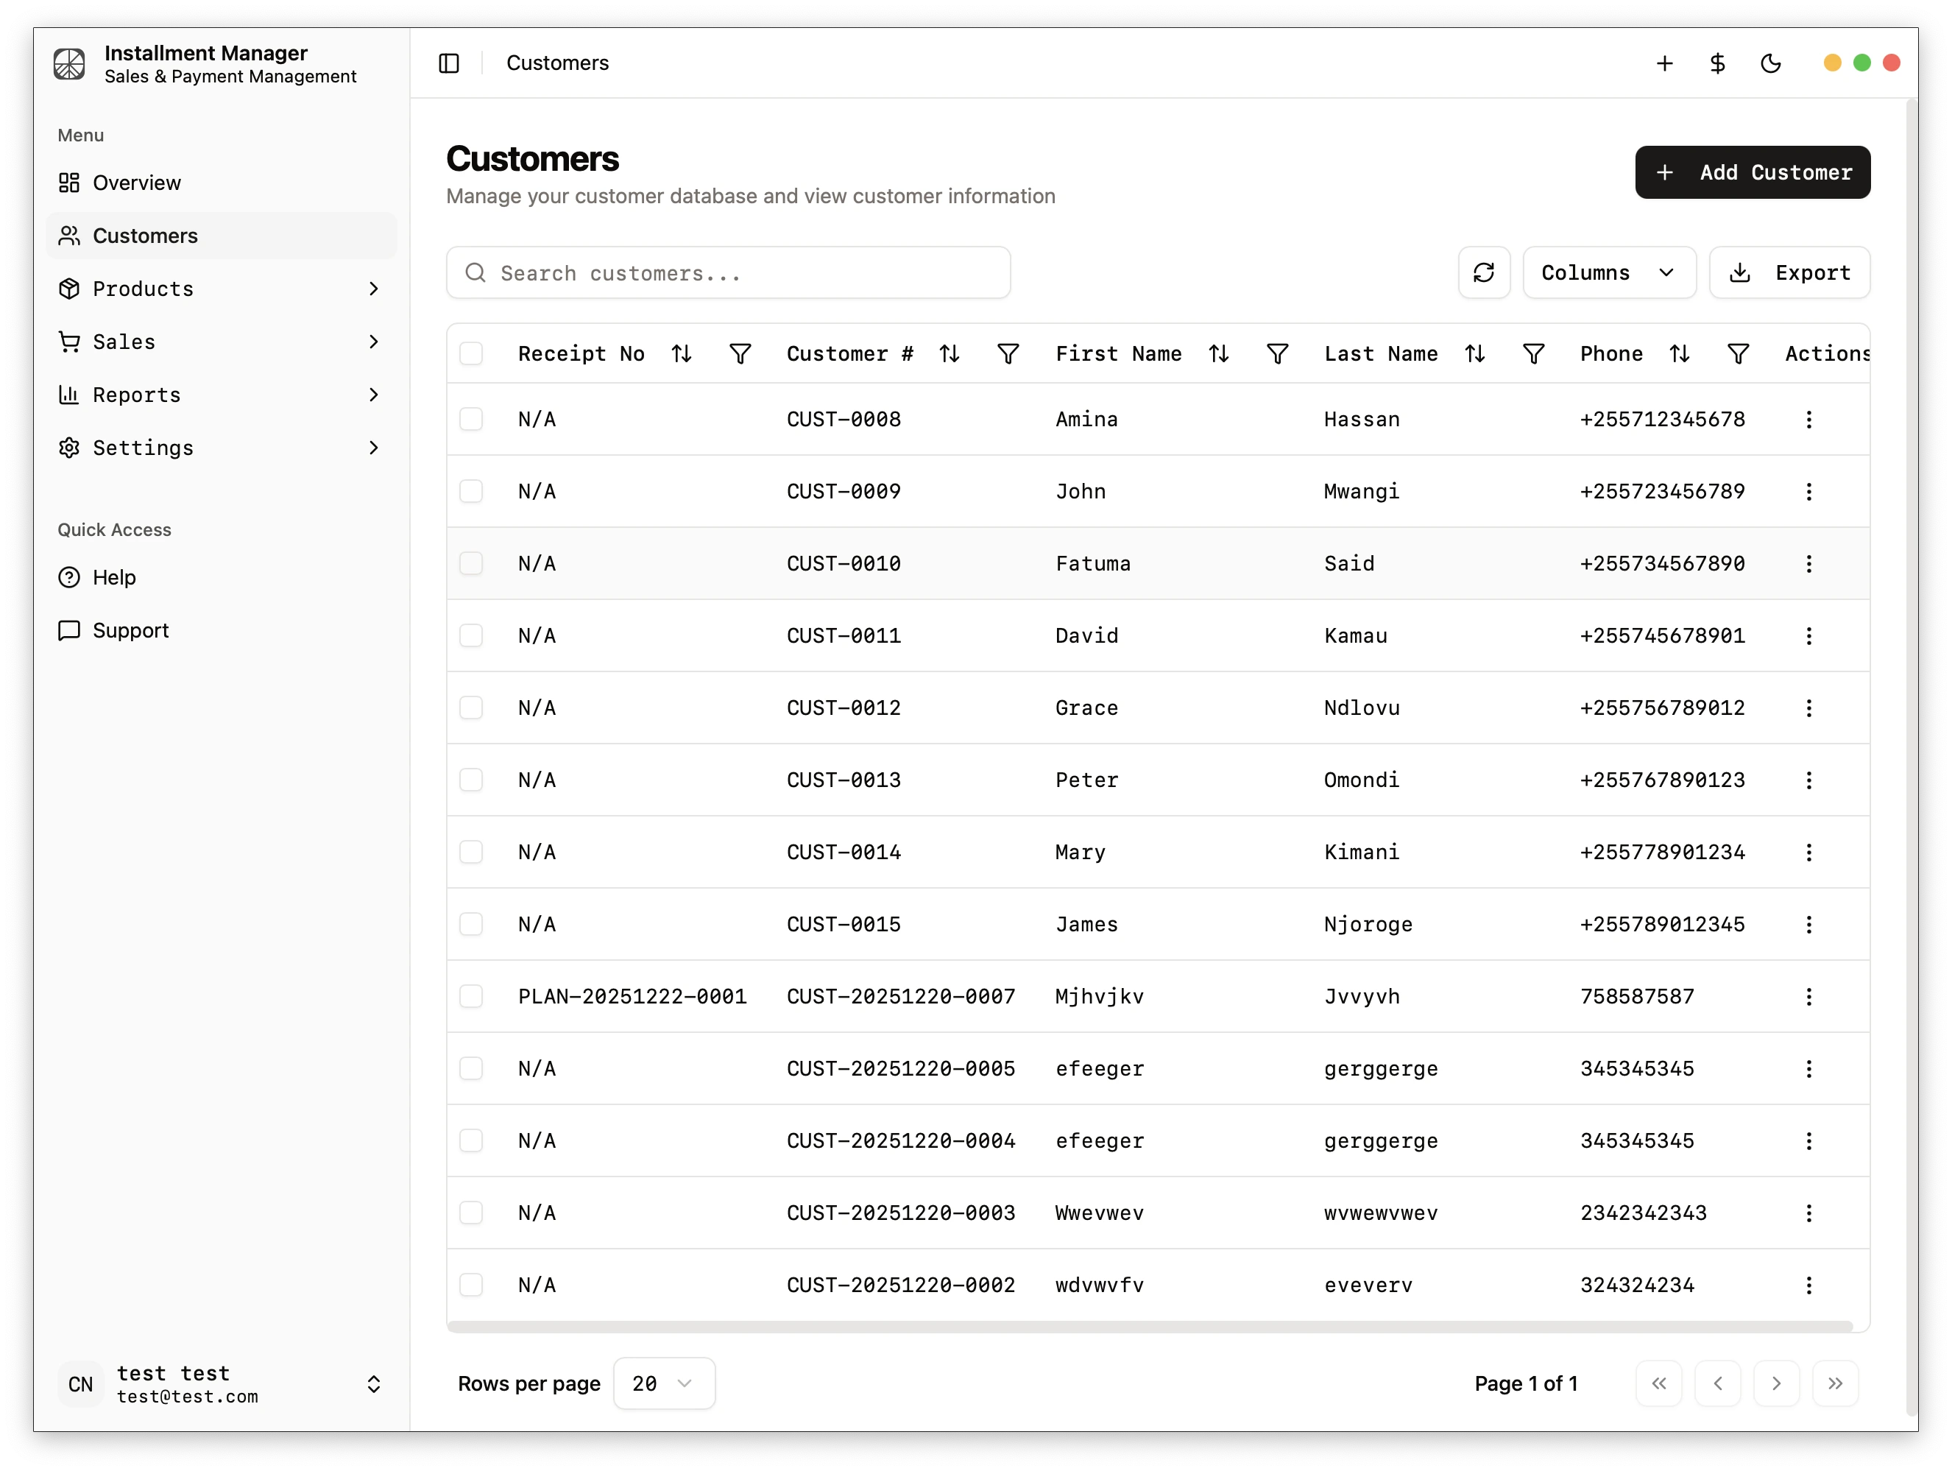Check the row for John Mwangi
This screenshot has height=1471, width=1952.
tap(471, 492)
